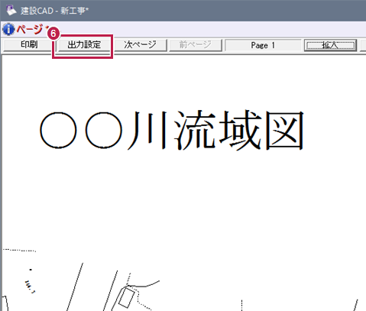Click the blue info icon beside ページ
366x311 pixels.
click(8, 29)
